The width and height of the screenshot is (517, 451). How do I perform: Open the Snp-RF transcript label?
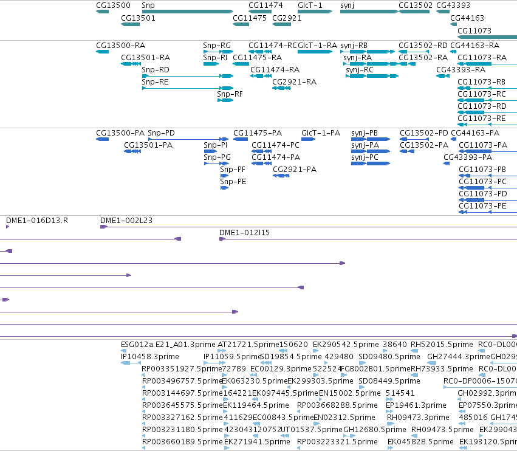tap(230, 94)
